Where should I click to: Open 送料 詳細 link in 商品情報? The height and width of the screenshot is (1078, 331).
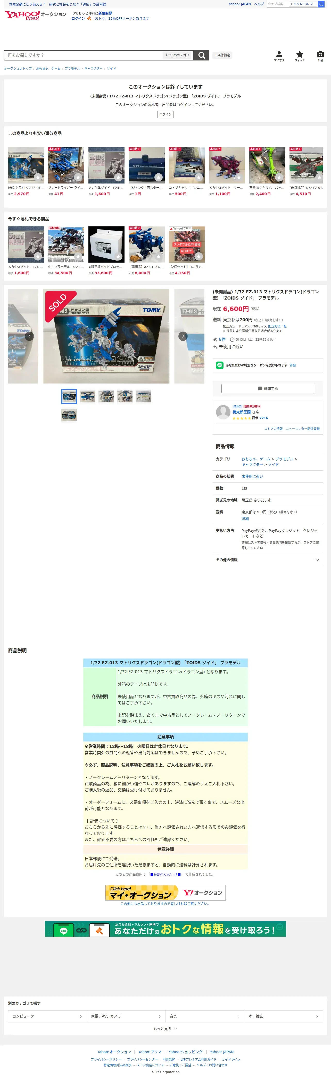[x=245, y=519]
